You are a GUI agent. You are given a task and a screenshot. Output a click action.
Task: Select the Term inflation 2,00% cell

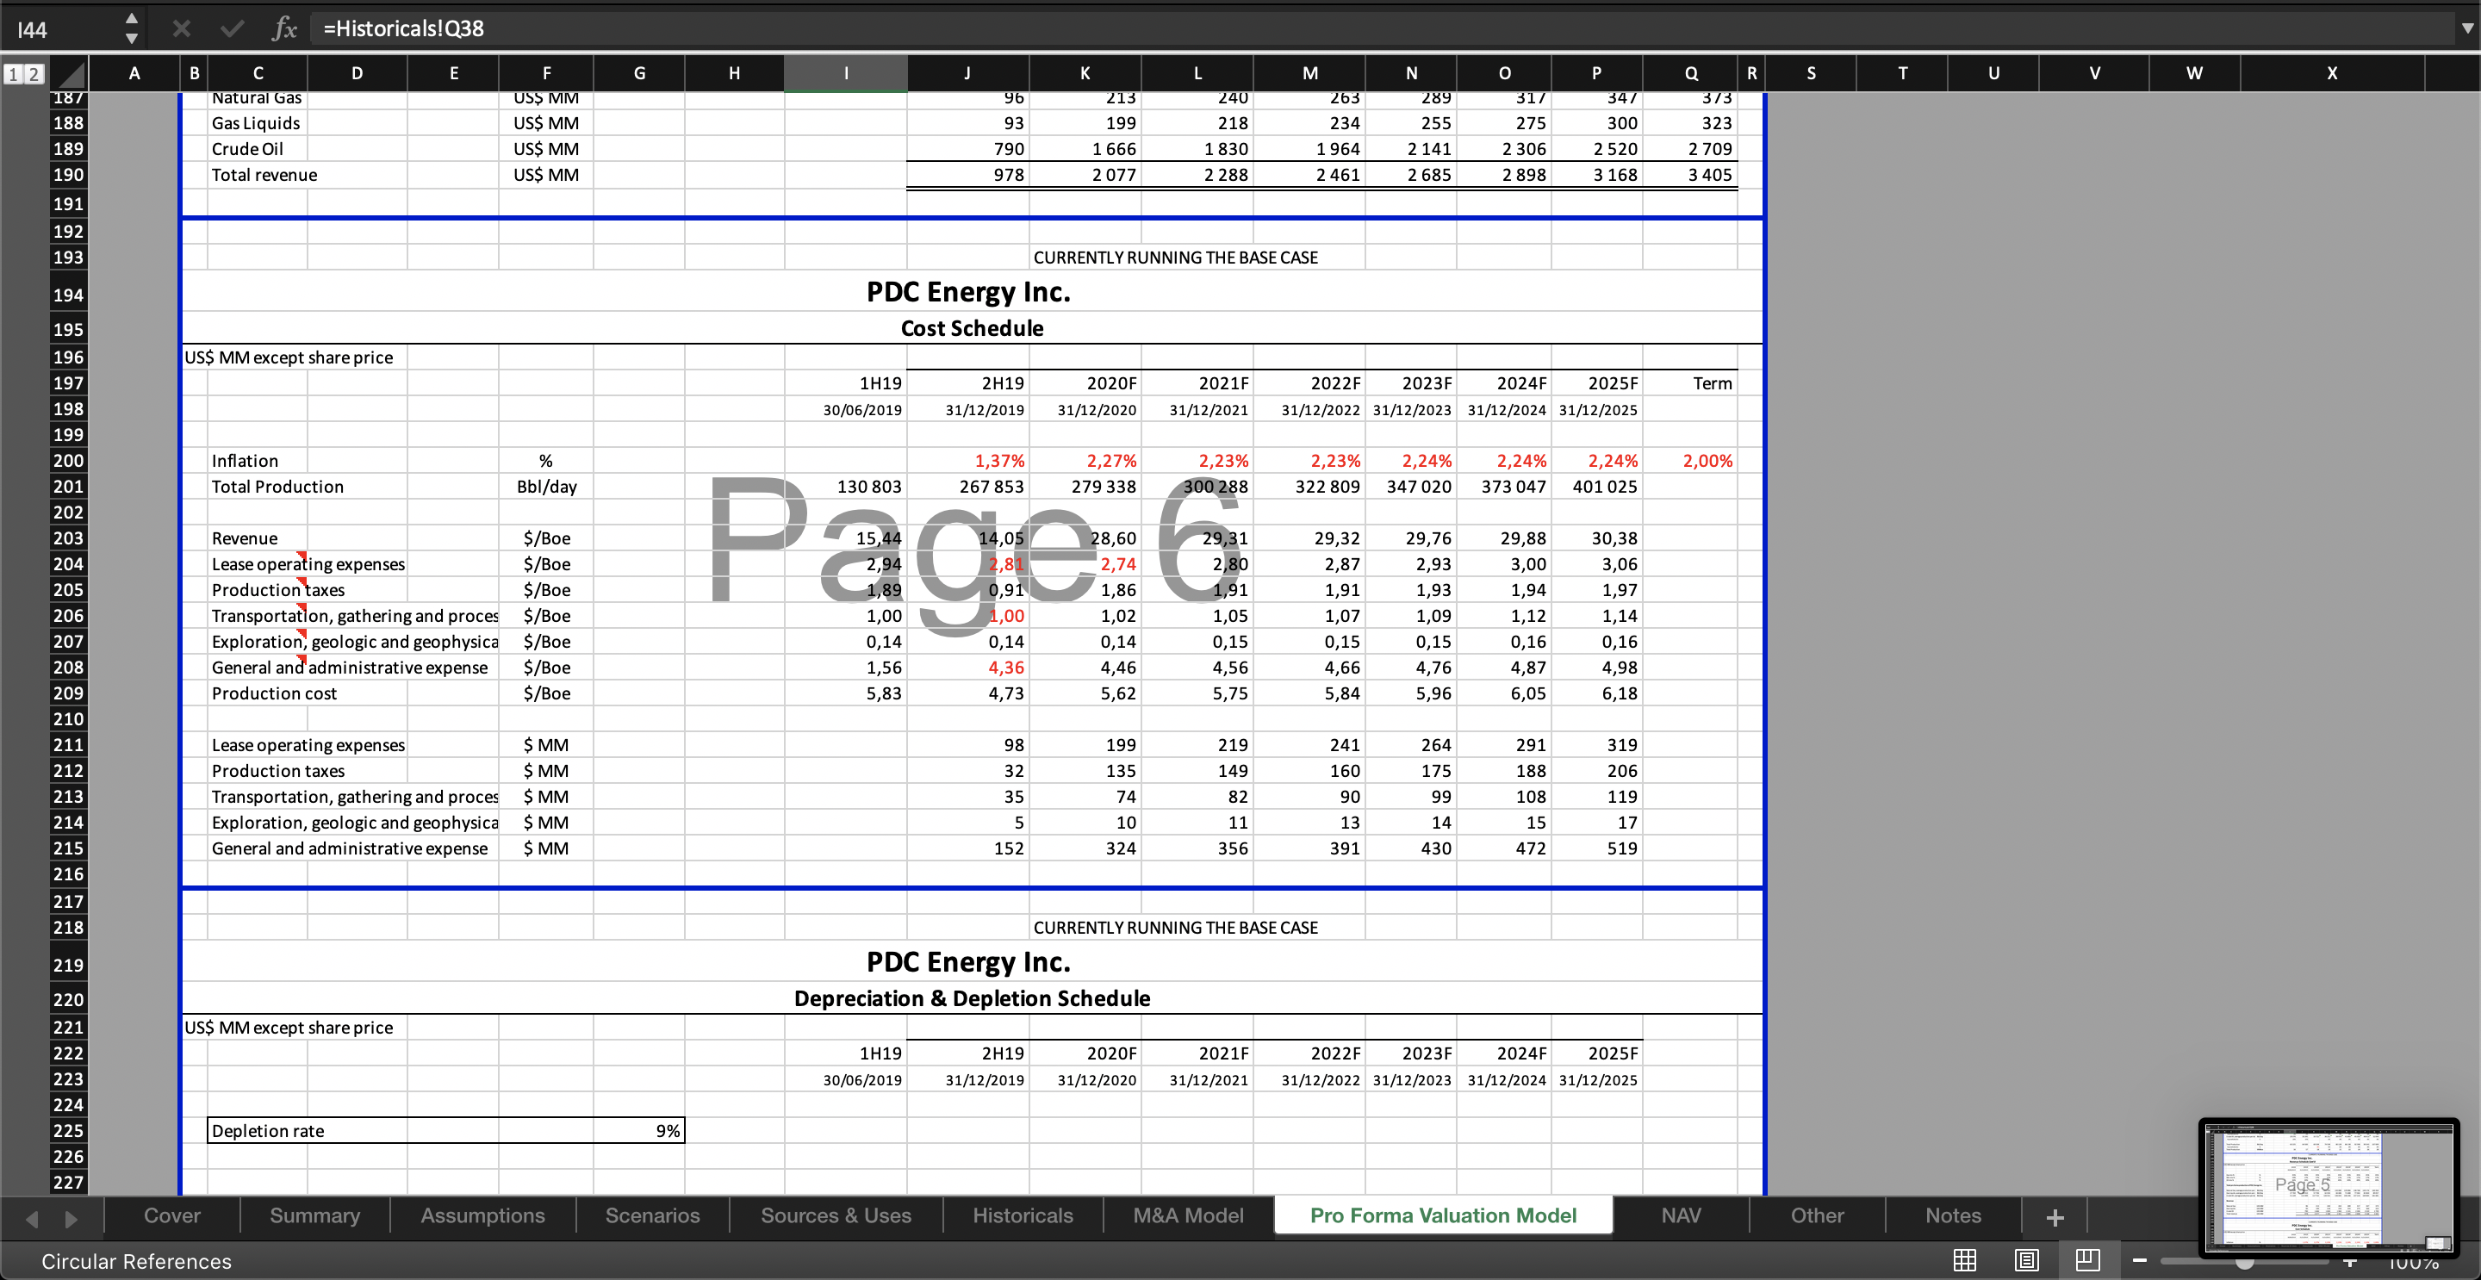click(1690, 460)
